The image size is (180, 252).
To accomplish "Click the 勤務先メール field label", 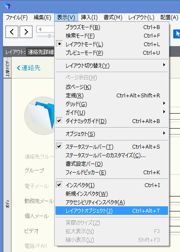I will click(39, 201).
